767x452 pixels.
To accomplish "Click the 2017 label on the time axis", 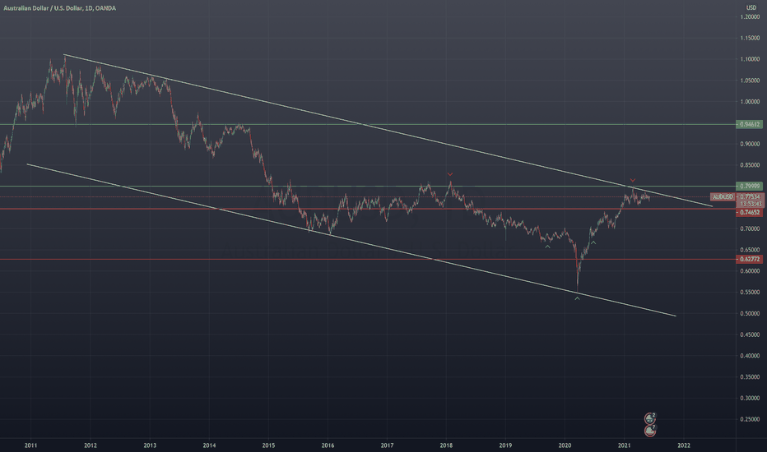I will point(387,445).
